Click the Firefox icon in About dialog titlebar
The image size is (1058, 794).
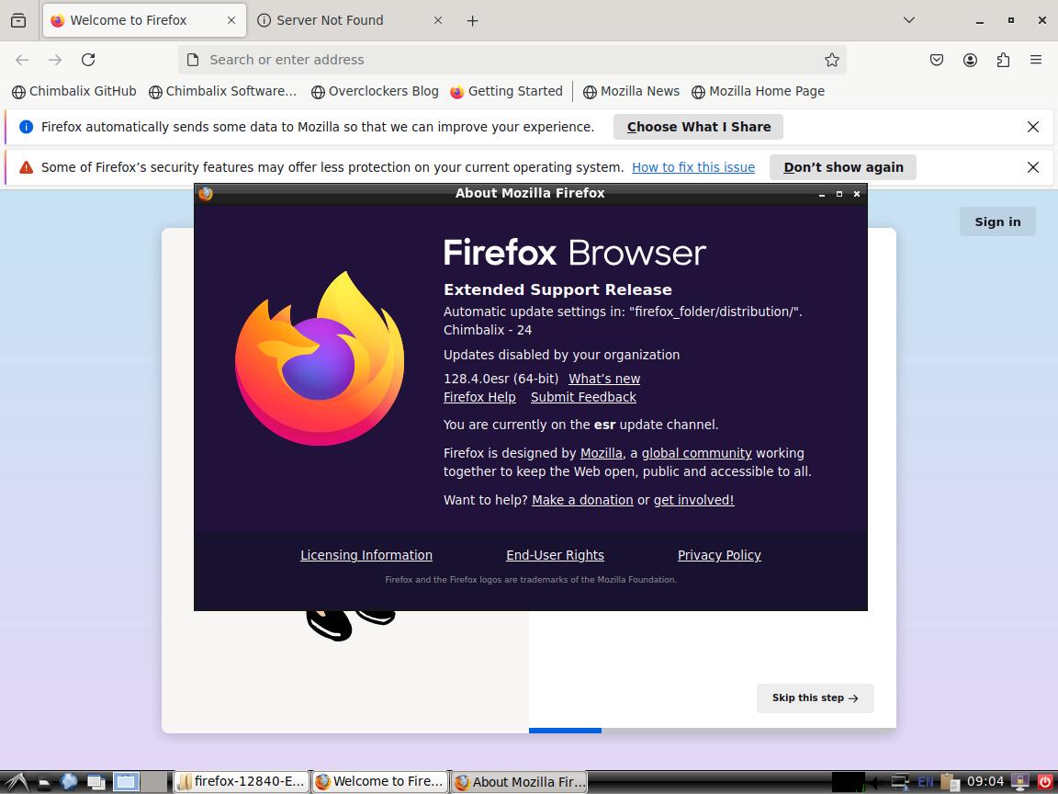[x=205, y=194]
